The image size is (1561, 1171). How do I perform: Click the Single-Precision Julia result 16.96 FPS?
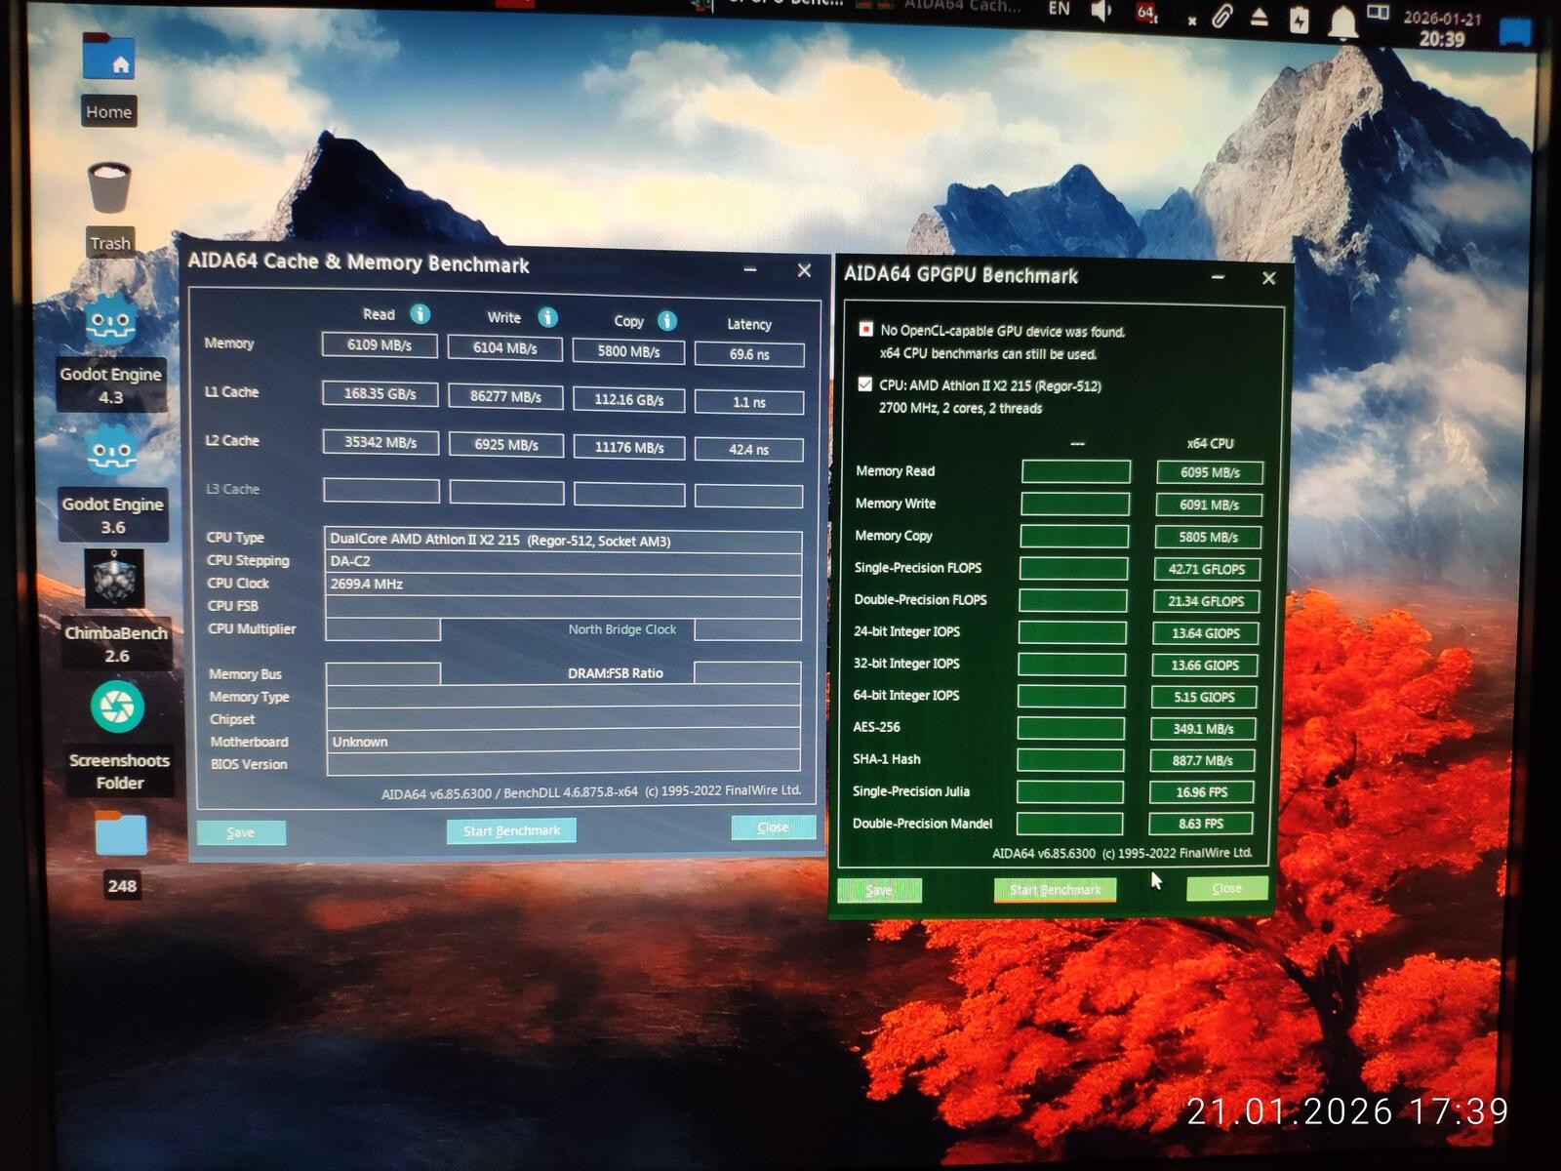click(1201, 792)
